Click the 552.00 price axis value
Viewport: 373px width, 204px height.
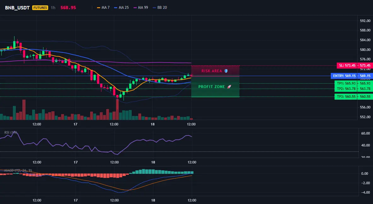coord(365,117)
